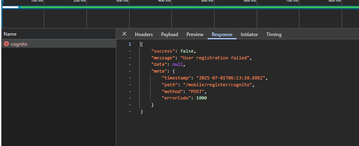
Task: Click the "timestamp" key
Action: (176, 78)
